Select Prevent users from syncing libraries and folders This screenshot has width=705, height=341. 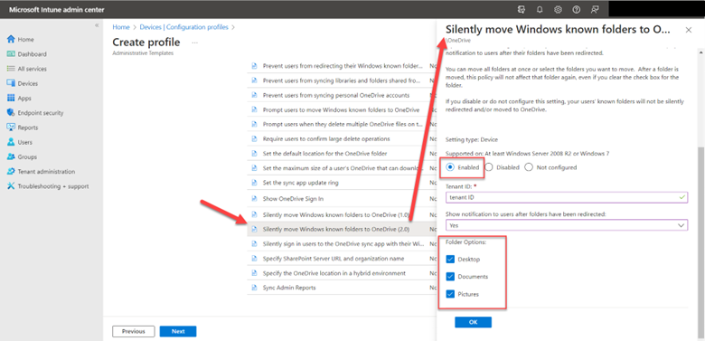(342, 81)
